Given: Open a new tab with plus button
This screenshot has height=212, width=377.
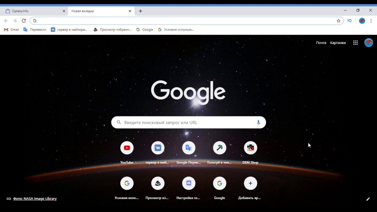Looking at the screenshot, I should point(140,11).
